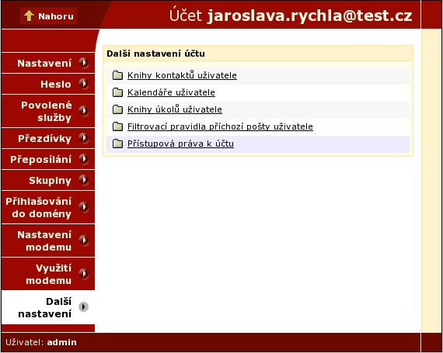Open Kalendáře uživatele link
443x353 pixels.
pos(171,92)
